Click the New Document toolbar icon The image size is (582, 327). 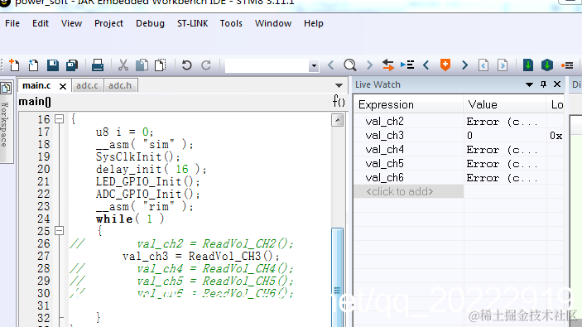[14, 65]
